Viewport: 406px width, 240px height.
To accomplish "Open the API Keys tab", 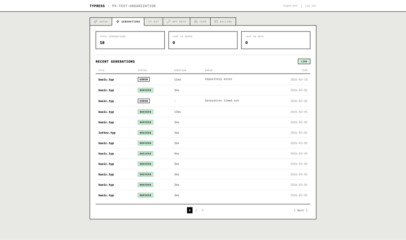I will (x=177, y=22).
